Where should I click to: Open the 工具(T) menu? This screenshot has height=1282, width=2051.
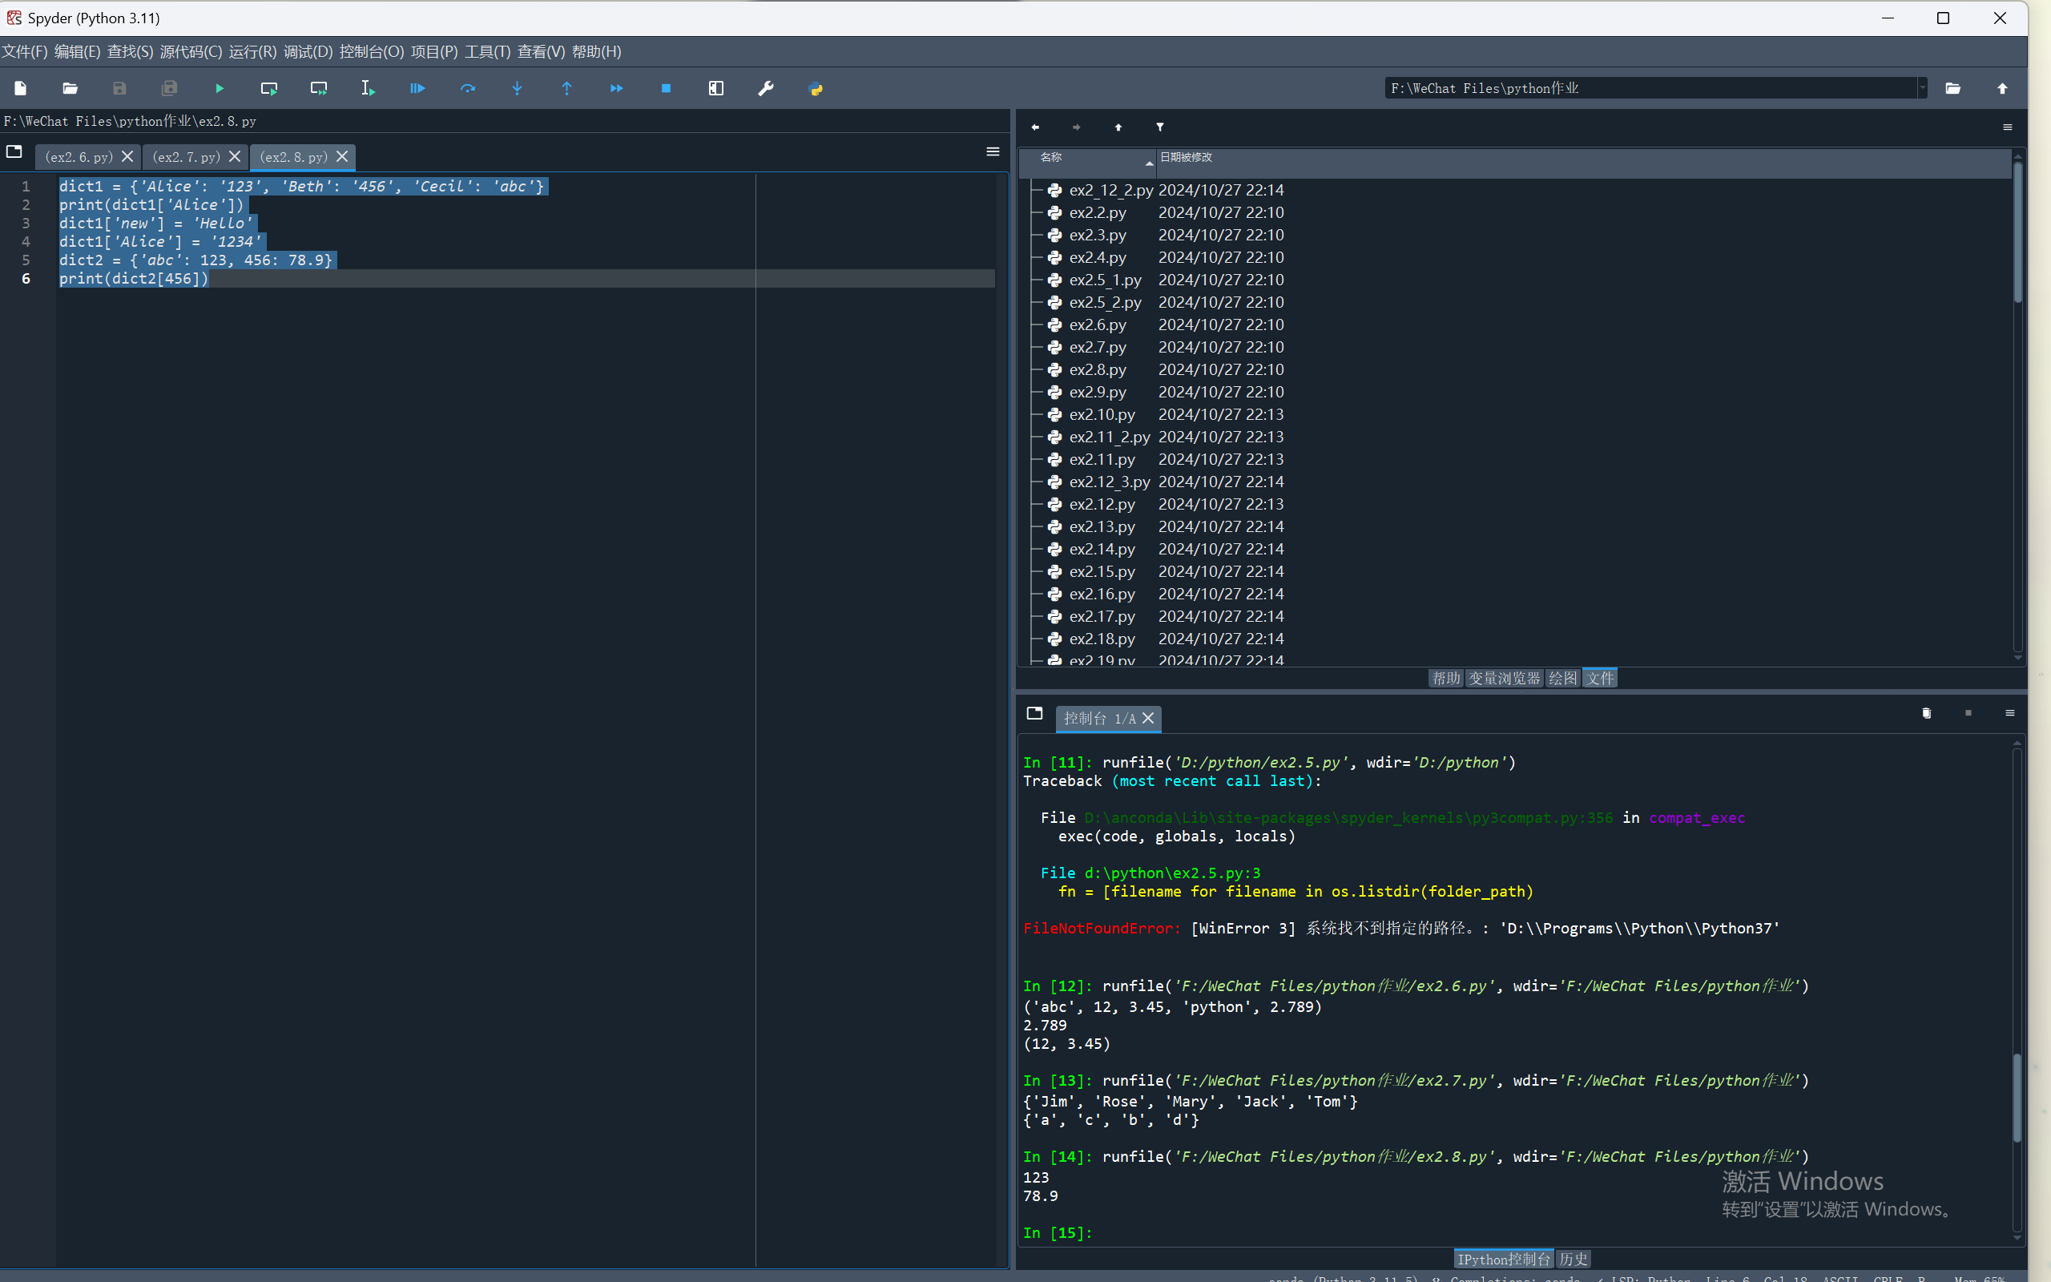(x=487, y=52)
